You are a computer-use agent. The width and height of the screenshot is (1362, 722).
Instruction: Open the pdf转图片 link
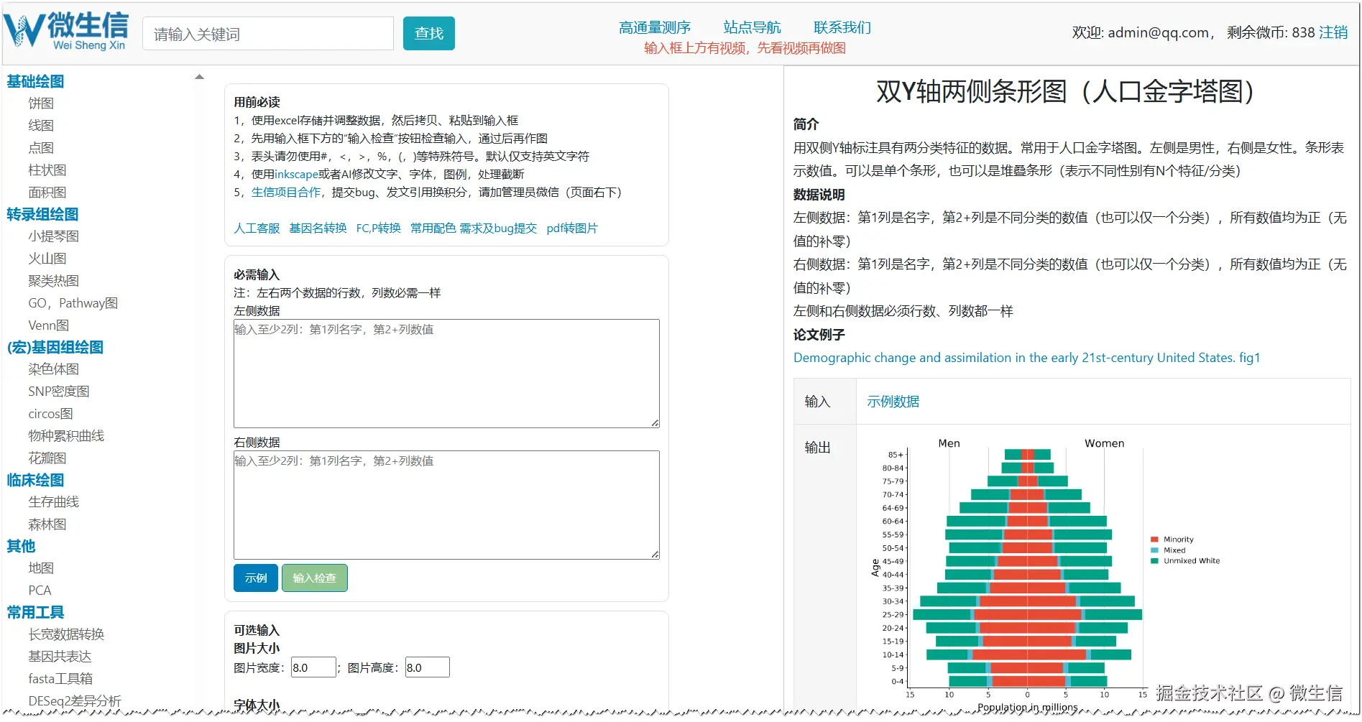coord(572,228)
